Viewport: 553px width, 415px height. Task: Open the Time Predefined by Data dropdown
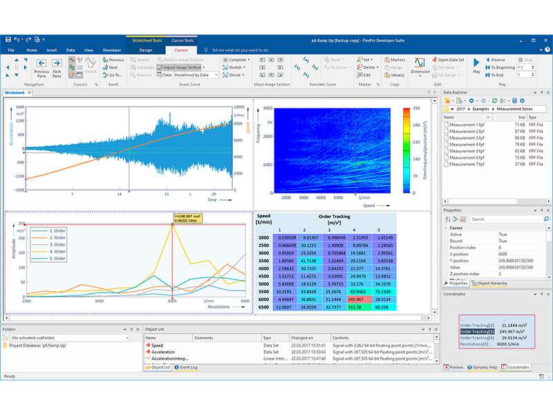coord(196,75)
